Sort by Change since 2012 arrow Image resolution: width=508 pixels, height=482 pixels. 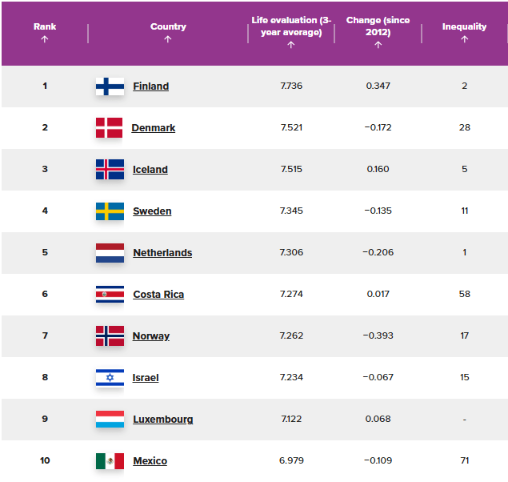pyautogui.click(x=378, y=46)
